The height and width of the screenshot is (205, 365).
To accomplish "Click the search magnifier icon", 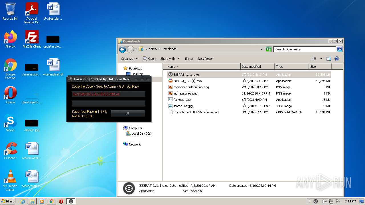I will (339, 49).
